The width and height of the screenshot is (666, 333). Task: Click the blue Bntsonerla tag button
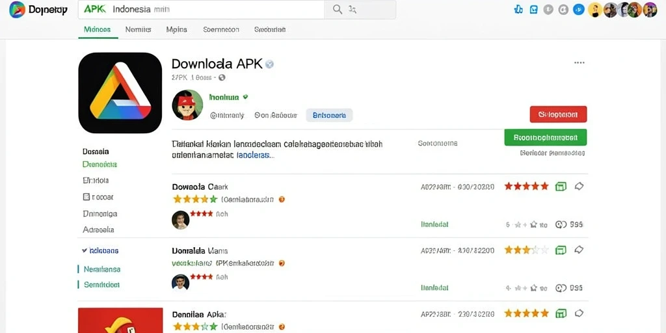click(329, 115)
